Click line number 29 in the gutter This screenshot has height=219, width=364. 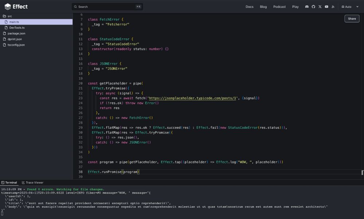80,128
